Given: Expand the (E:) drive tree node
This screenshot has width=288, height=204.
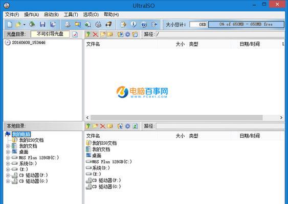Looking at the screenshot, I should coord(8,169).
